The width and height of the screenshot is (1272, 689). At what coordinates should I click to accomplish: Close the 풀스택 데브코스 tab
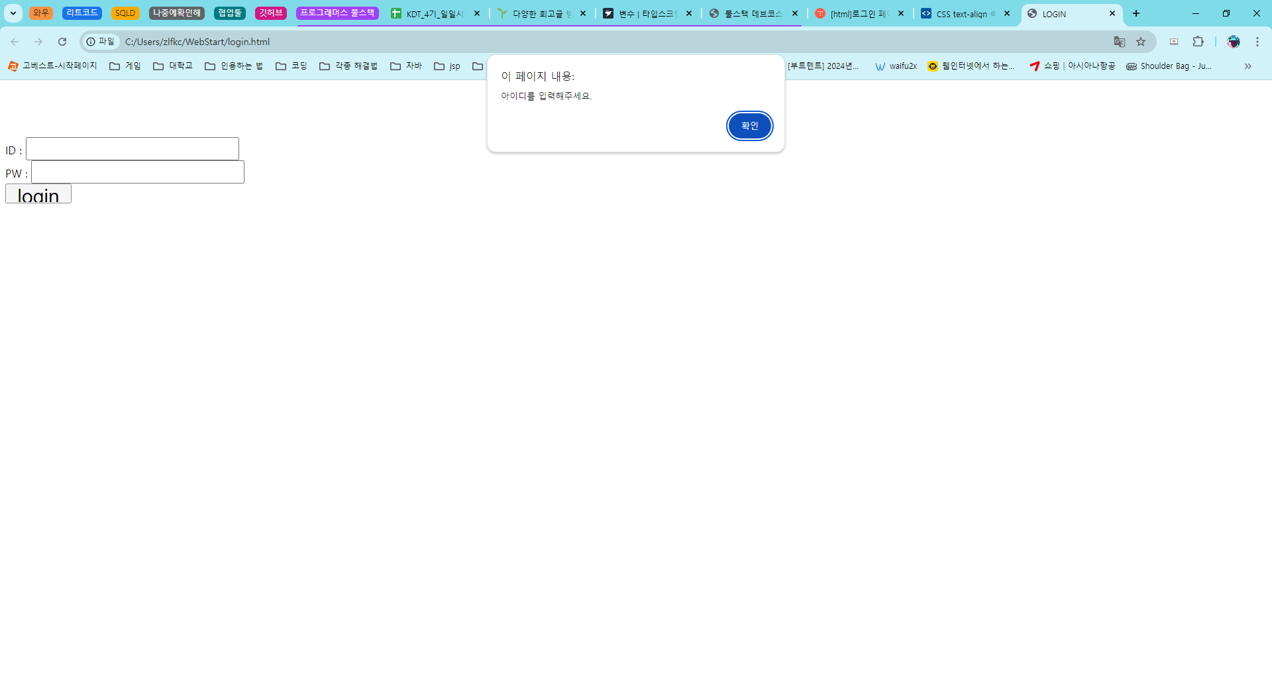pyautogui.click(x=795, y=13)
